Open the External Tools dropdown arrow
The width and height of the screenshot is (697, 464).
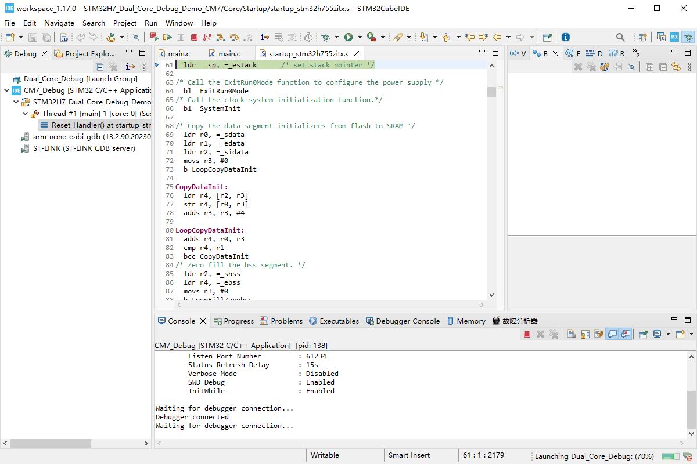tap(383, 37)
